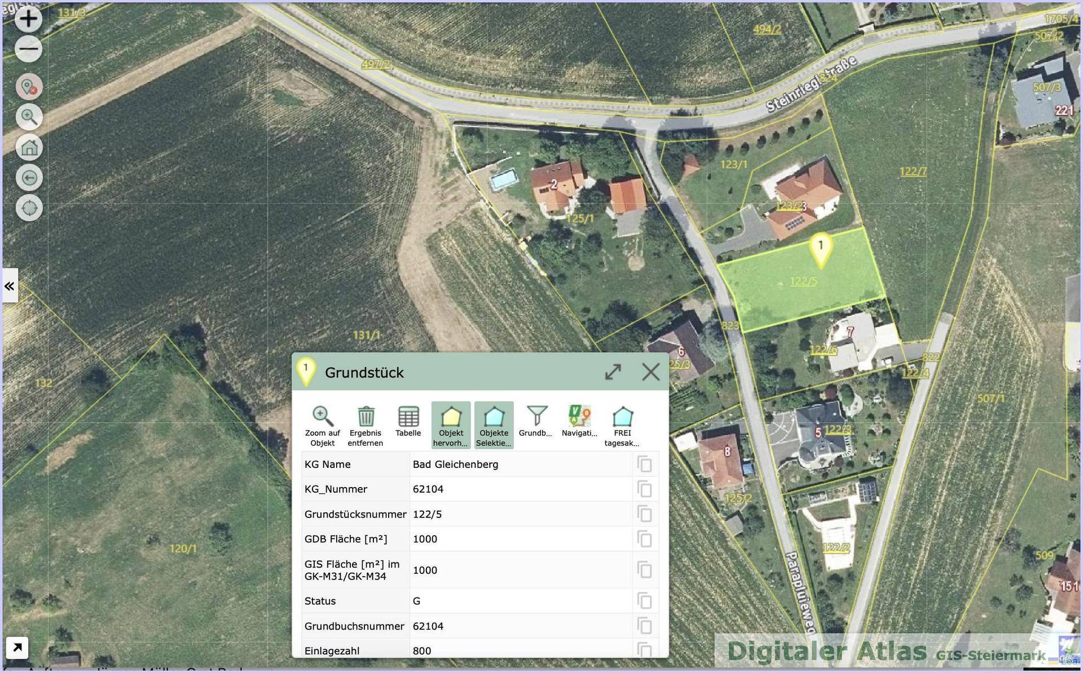Toggle Objekt hervorheben highlight option
The image size is (1083, 673).
(451, 426)
